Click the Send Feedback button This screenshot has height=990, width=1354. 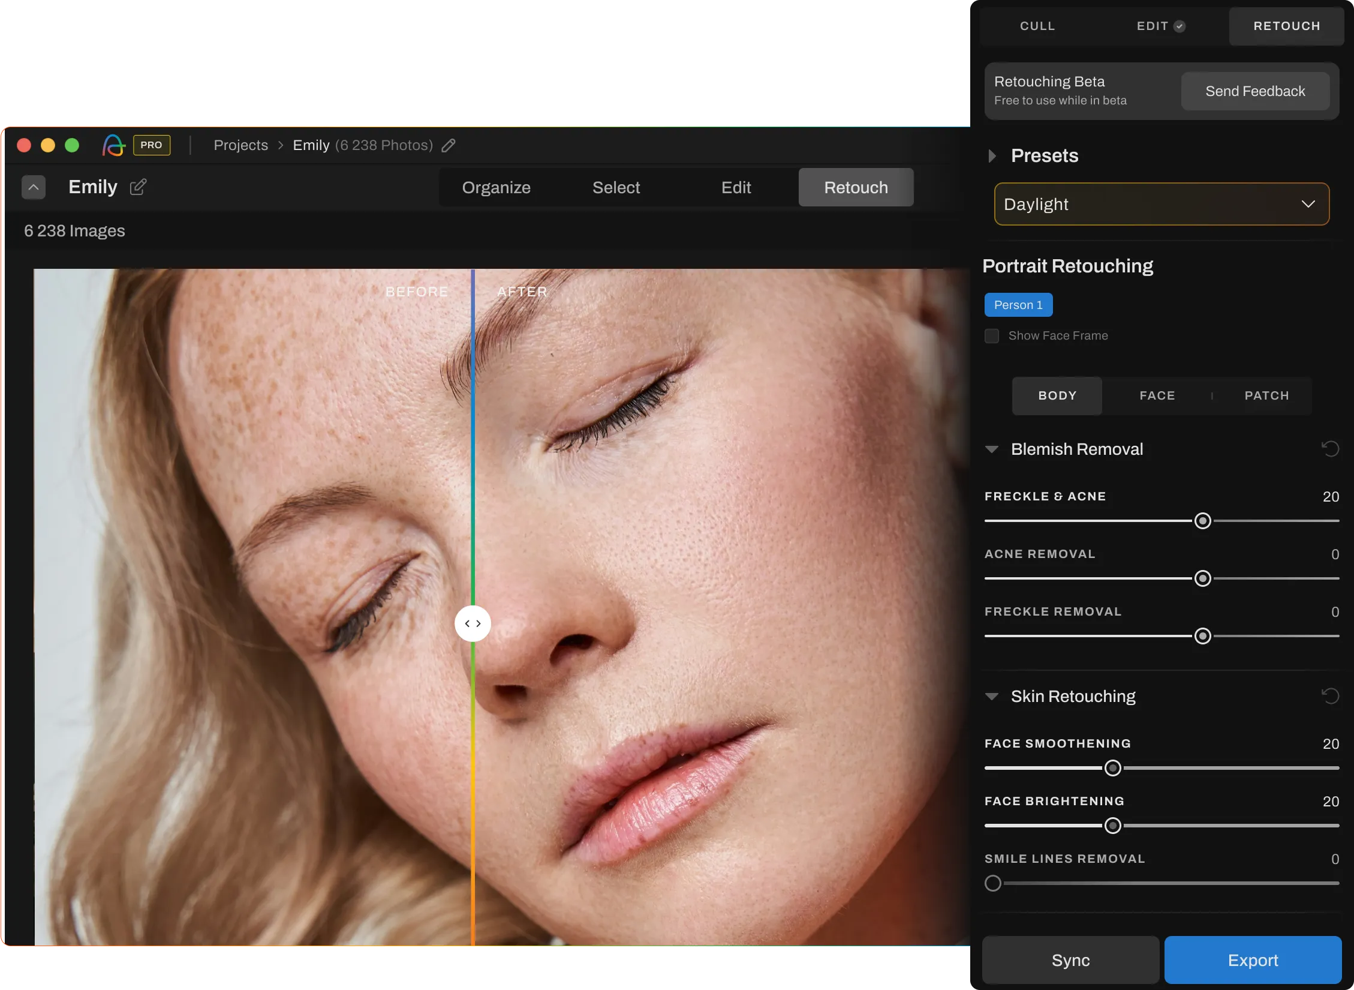point(1254,91)
